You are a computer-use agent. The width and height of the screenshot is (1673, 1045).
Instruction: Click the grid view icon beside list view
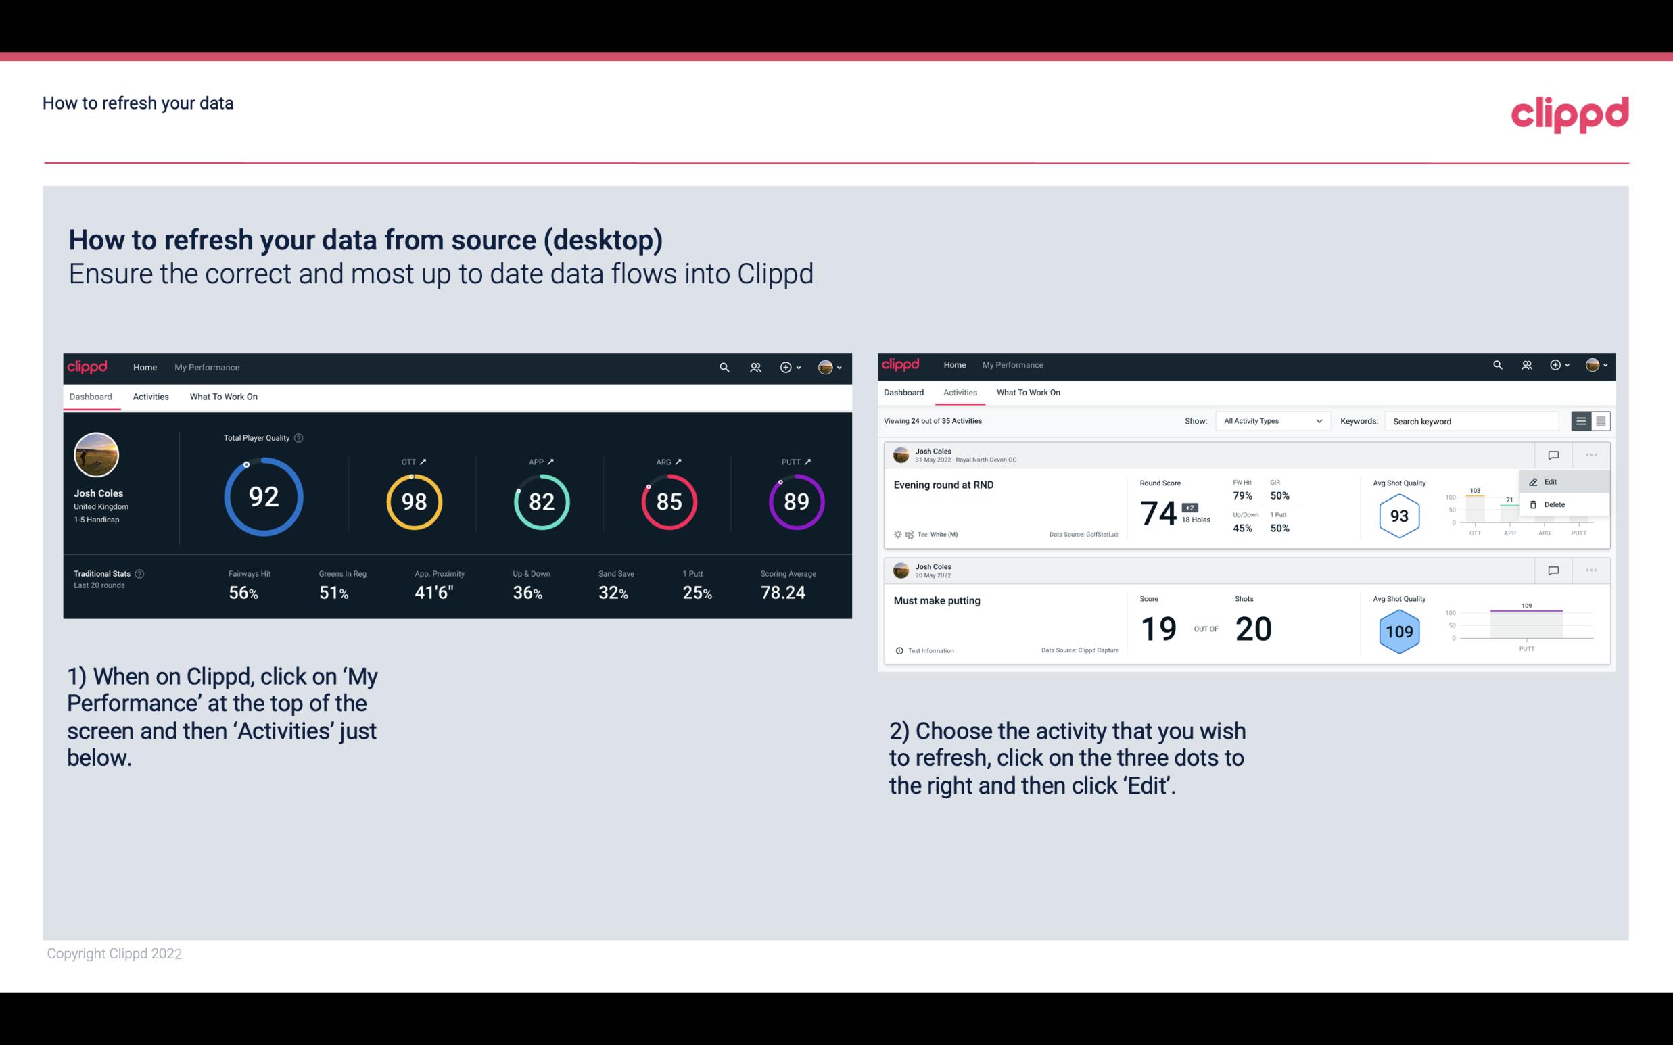coord(1601,421)
